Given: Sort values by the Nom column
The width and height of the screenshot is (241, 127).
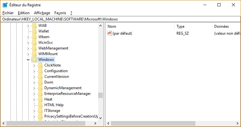Looking at the screenshot, I should click(x=140, y=26).
